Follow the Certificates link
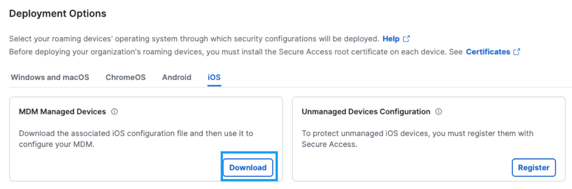This screenshot has width=572, height=189. tap(488, 52)
